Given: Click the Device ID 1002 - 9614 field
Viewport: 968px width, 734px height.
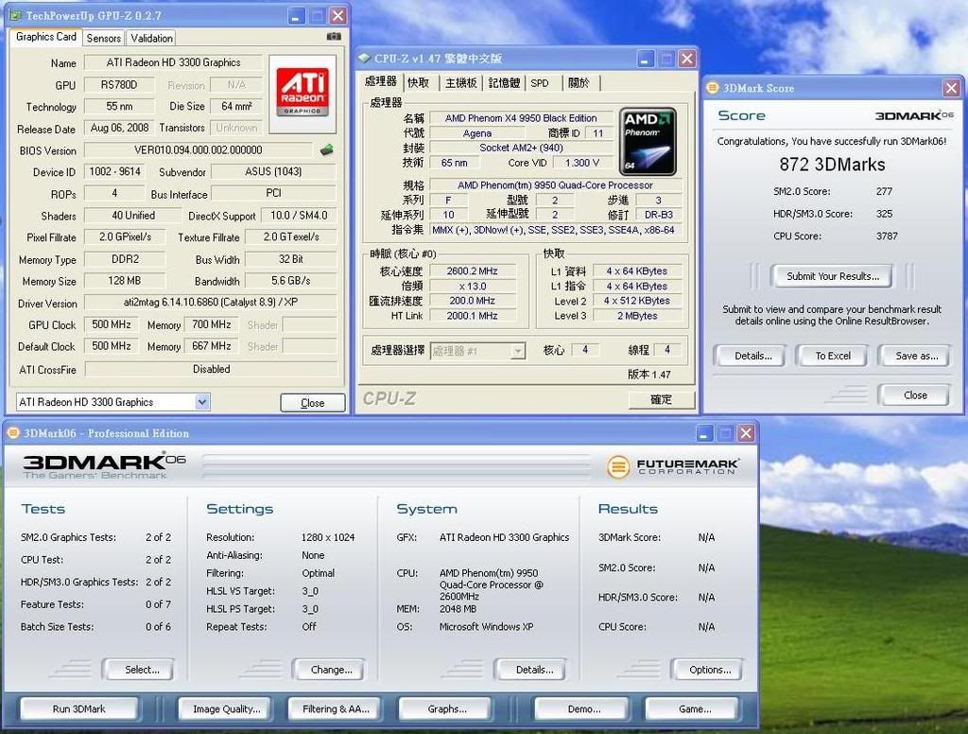Looking at the screenshot, I should (x=114, y=172).
